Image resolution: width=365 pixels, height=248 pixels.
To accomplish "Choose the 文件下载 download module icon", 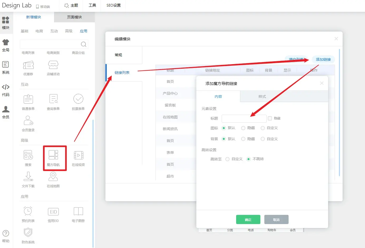I will (28, 176).
